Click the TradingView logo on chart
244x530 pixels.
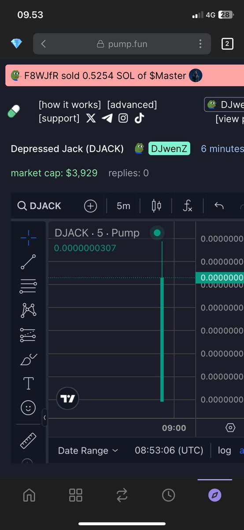point(68,399)
